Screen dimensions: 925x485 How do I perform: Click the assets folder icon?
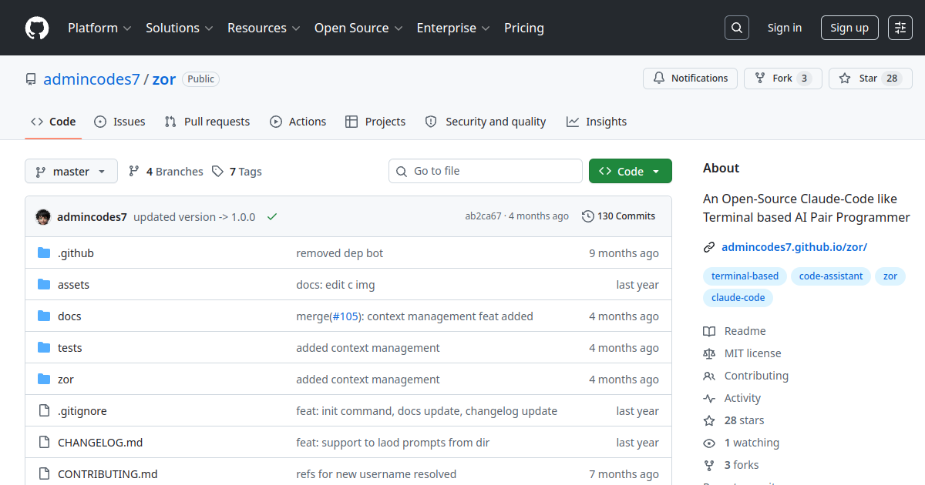pos(44,285)
